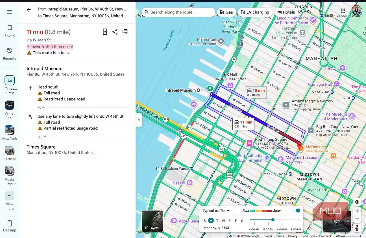
Task: Click the Carnegie Hall marker
Action: pyautogui.click(x=336, y=84)
